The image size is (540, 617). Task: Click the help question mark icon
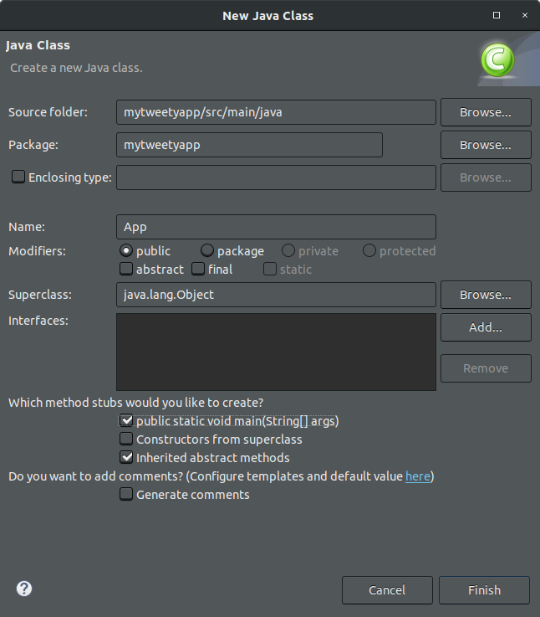coord(24,589)
